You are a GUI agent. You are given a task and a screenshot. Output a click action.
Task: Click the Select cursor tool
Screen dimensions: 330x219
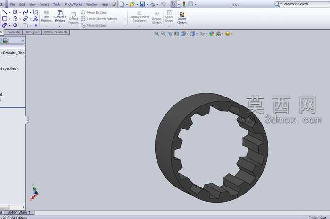pyautogui.click(x=173, y=4)
